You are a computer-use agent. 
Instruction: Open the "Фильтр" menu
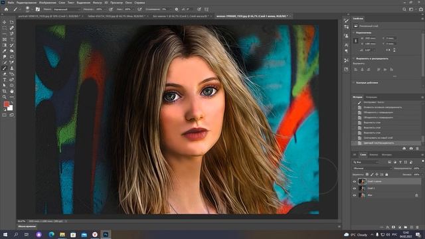pyautogui.click(x=98, y=3)
